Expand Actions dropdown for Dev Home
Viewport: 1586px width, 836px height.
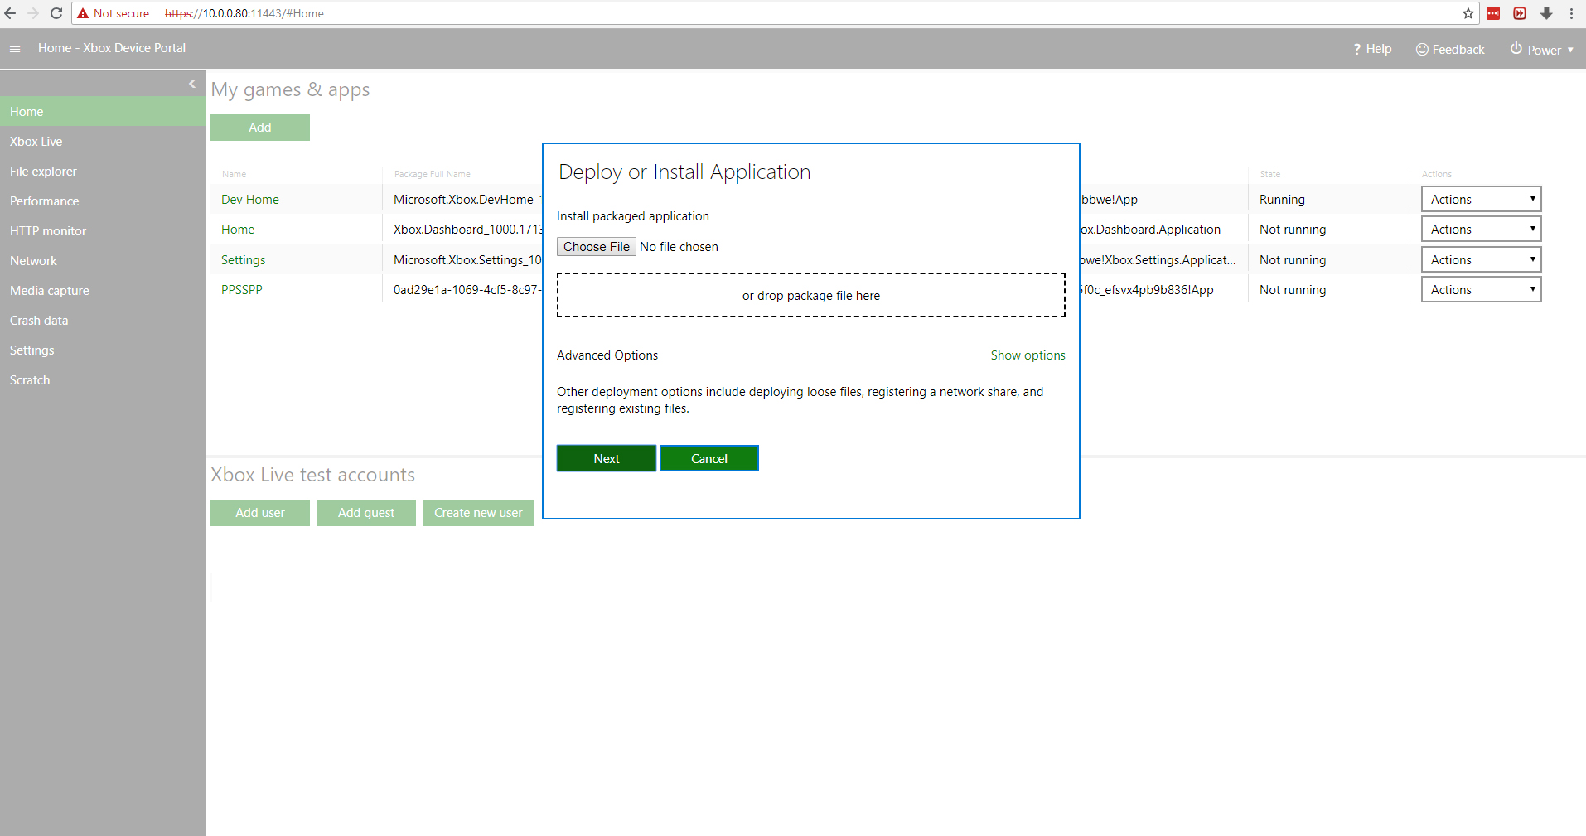1481,200
